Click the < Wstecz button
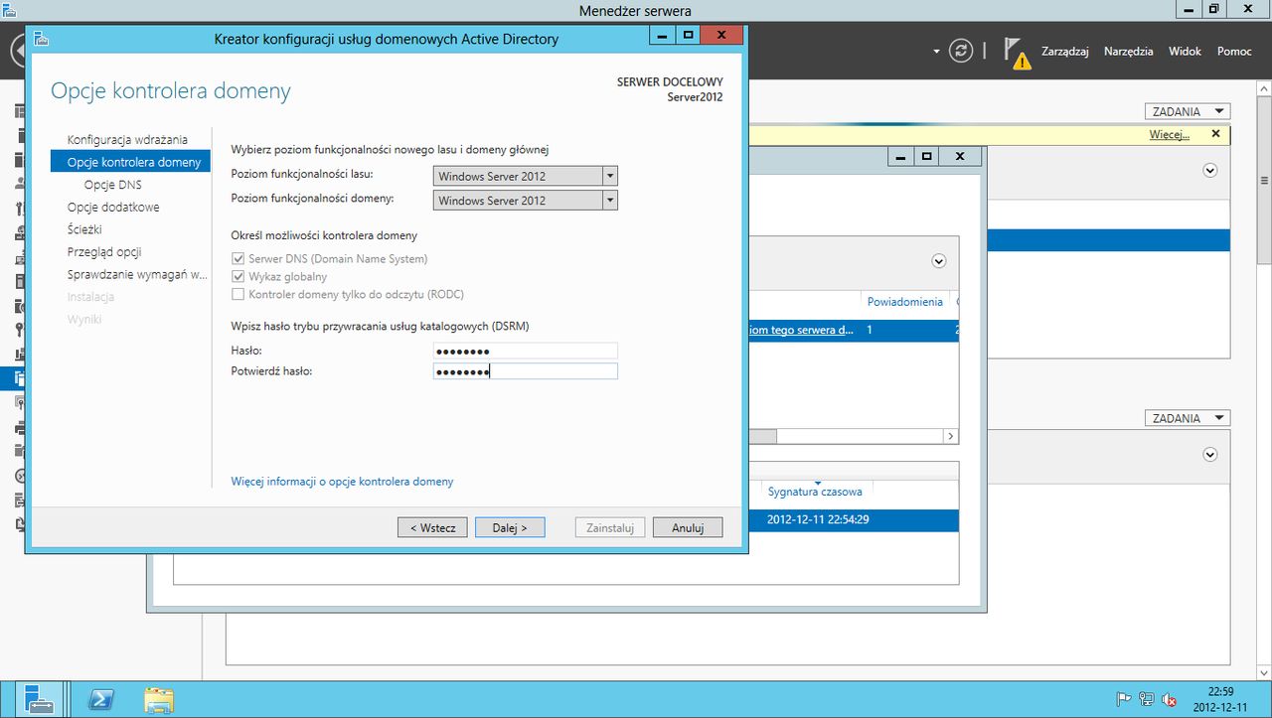Viewport: 1272px width, 718px height. point(432,528)
